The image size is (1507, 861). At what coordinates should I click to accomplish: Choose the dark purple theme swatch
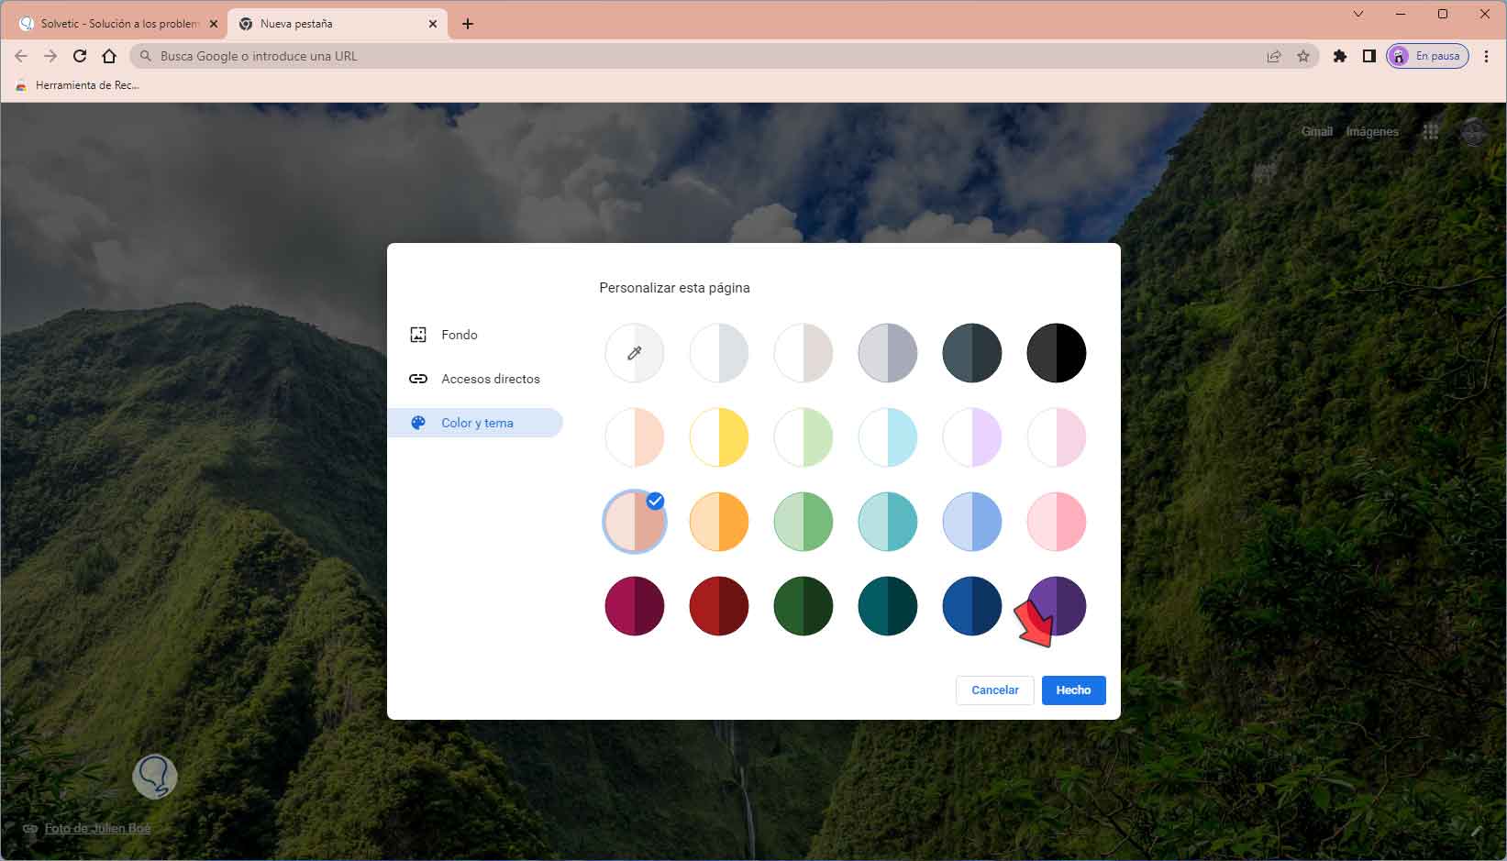click(1057, 606)
